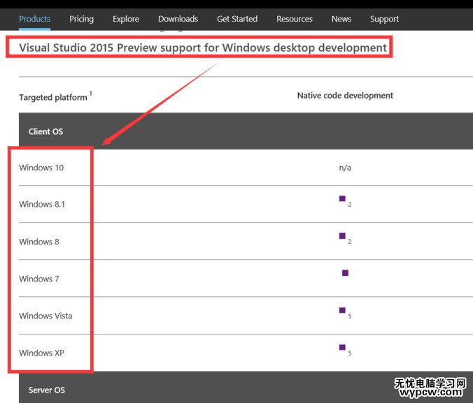The height and width of the screenshot is (403, 473).
Task: Open the Products nav tab
Action: [x=35, y=19]
